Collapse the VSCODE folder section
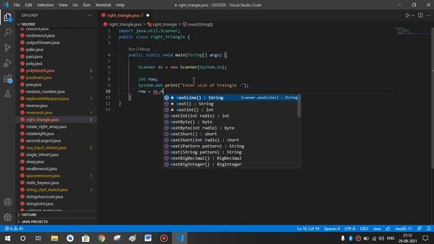Viewport: 434px width, 244px height. click(x=57, y=24)
